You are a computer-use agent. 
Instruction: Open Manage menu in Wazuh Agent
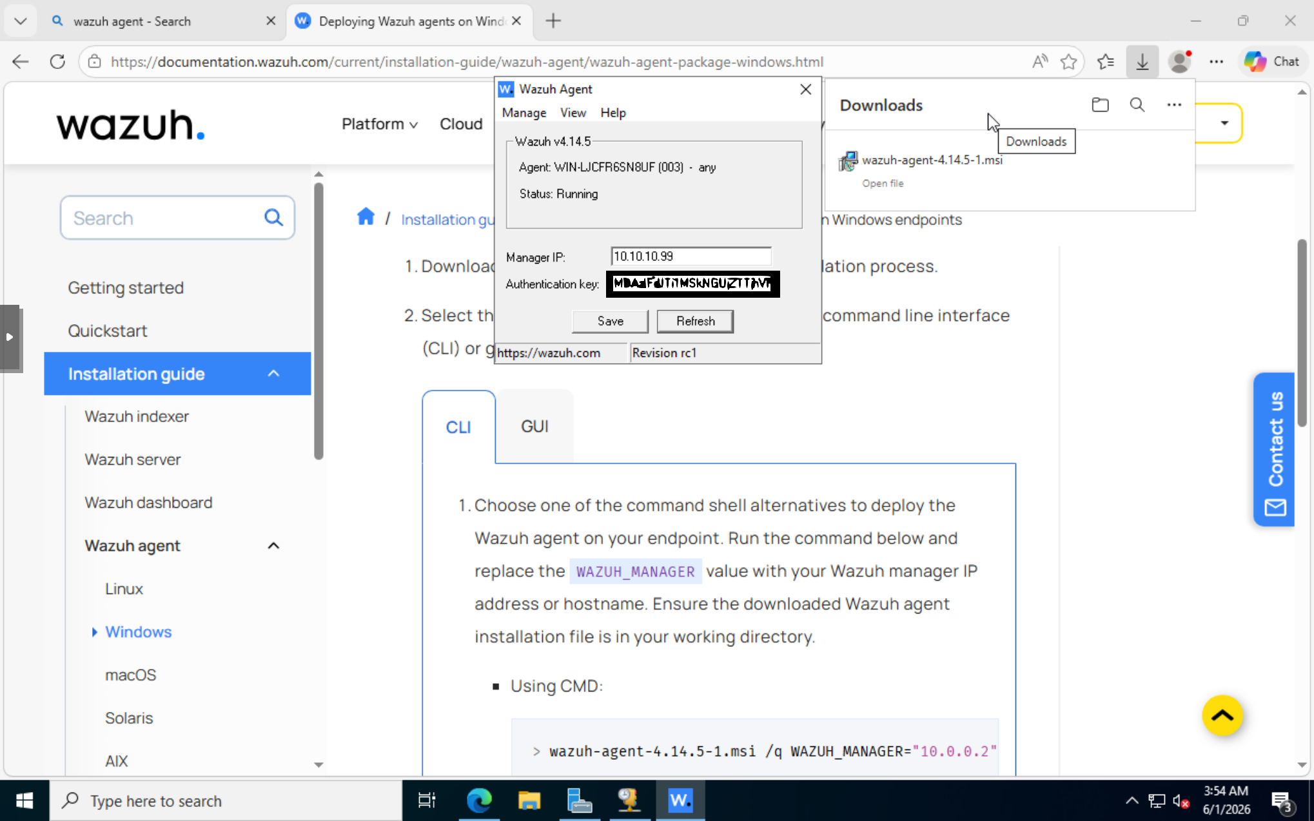(524, 113)
